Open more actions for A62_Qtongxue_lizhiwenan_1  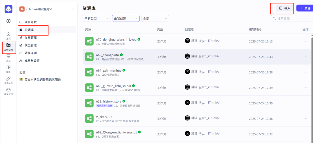pos(305,134)
